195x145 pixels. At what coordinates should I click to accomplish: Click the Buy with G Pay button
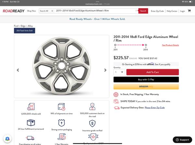[146, 79]
